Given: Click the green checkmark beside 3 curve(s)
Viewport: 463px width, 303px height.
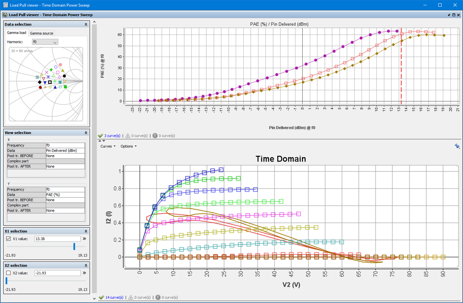Looking at the screenshot, I should click(x=101, y=136).
